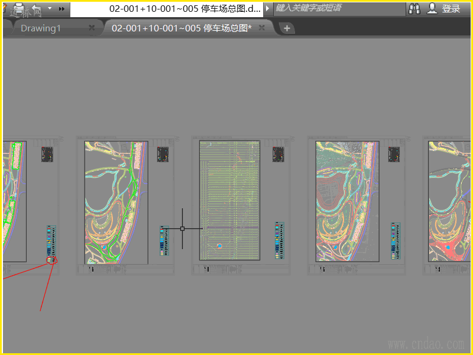
Task: Click the blue dot on the horizontal-lines sheet
Action: [x=219, y=246]
